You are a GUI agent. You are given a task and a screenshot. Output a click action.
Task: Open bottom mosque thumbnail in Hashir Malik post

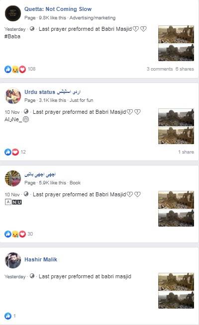pos(176,300)
